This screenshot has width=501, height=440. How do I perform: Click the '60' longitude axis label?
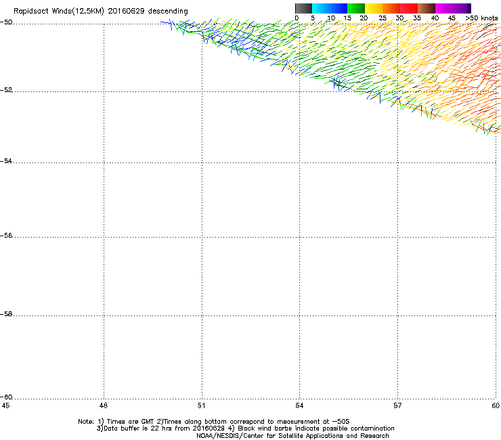pos(496,405)
